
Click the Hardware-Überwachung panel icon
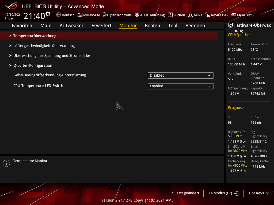(230, 25)
